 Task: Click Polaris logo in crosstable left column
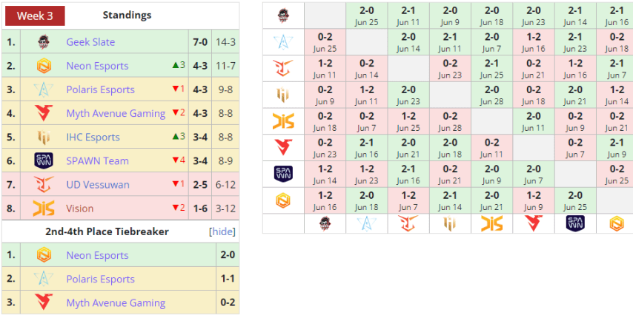pos(283,42)
